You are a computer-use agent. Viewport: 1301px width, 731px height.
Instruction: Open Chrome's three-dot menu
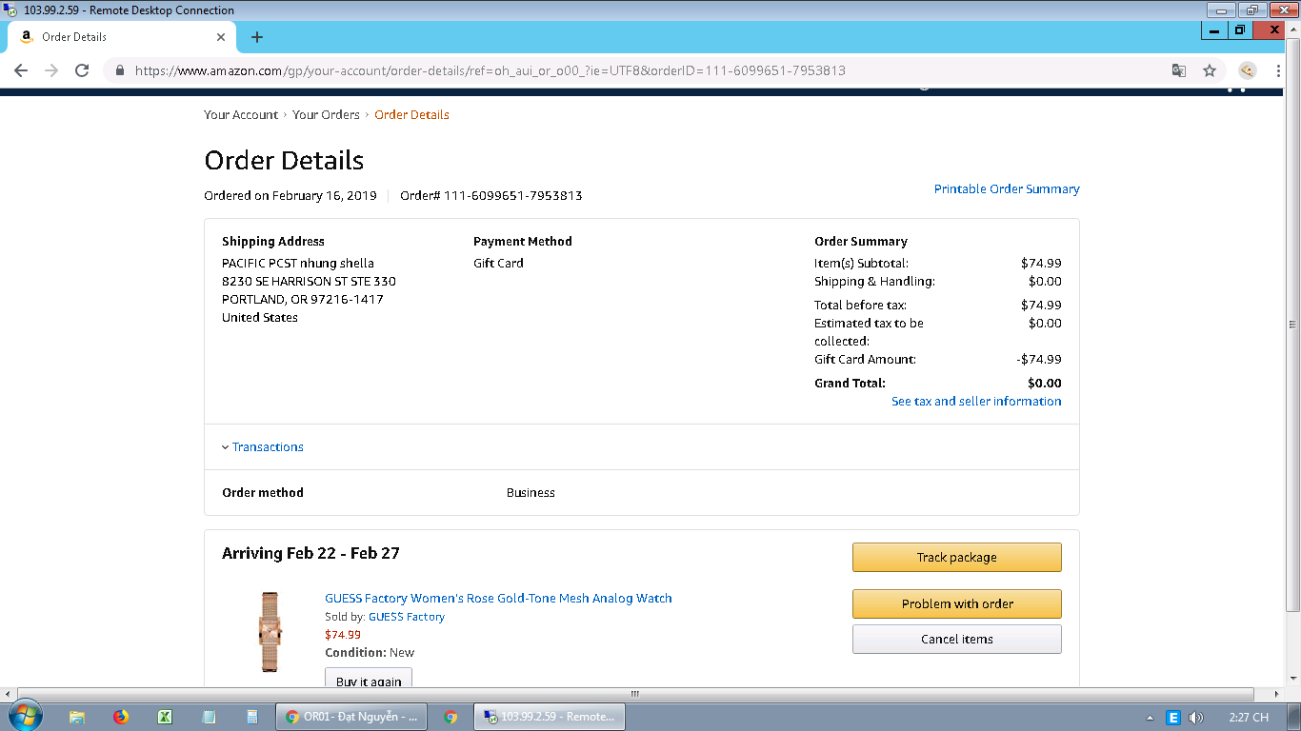point(1279,70)
